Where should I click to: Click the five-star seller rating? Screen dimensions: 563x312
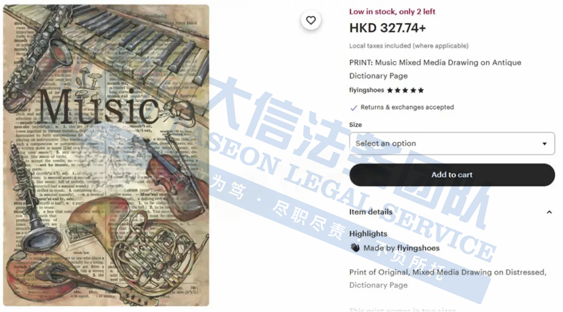(x=406, y=90)
